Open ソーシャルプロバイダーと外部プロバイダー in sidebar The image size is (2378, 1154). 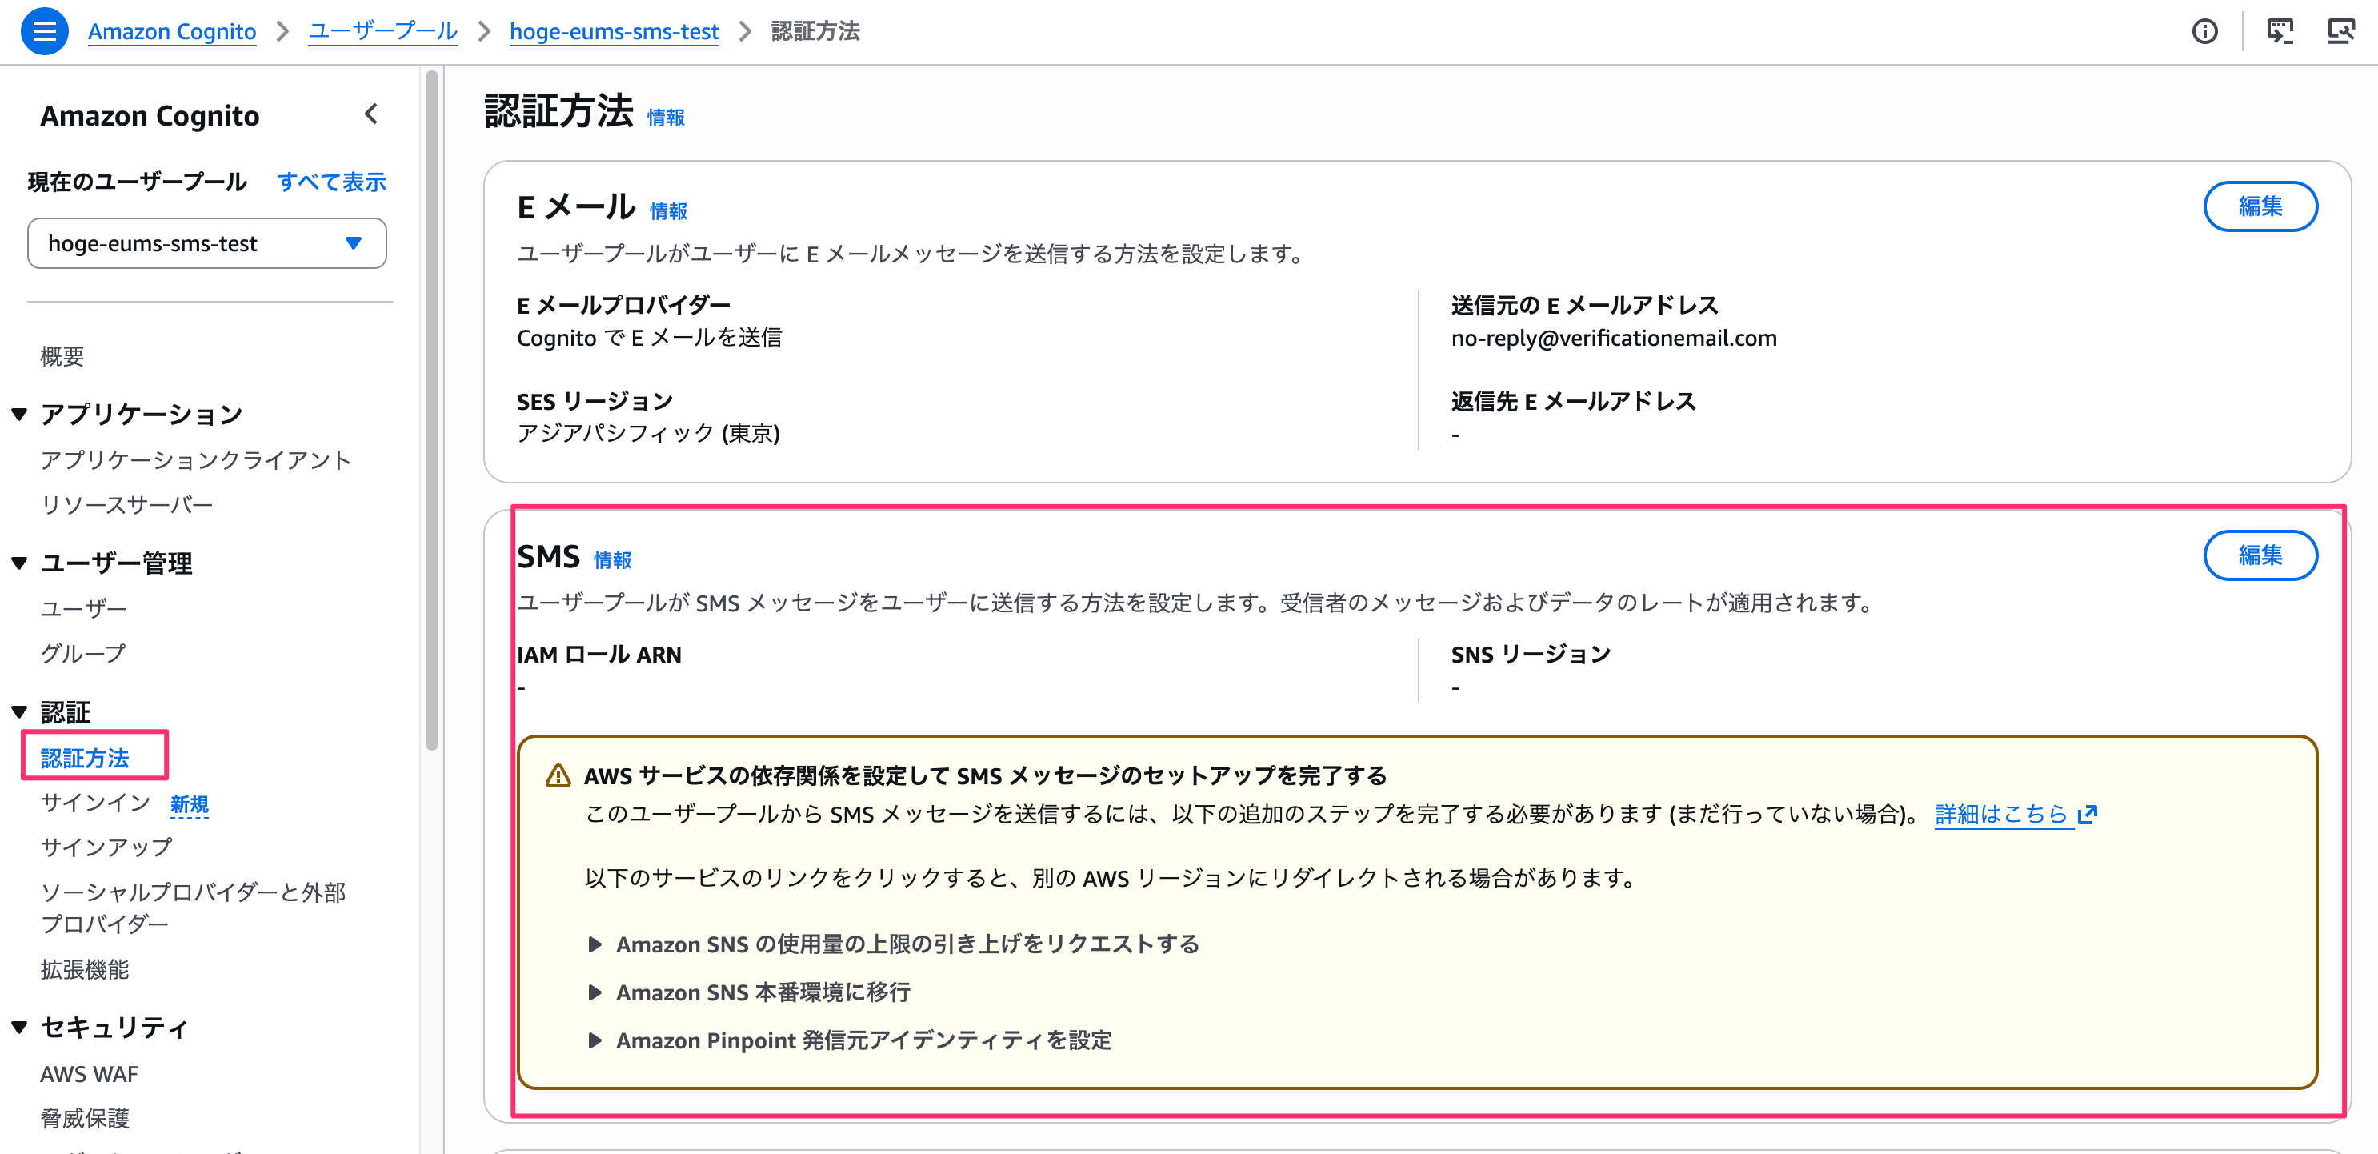coord(193,908)
